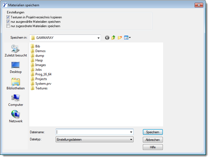The width and height of the screenshot is (210, 159).
Task: Click the Speichern button
Action: point(153,132)
